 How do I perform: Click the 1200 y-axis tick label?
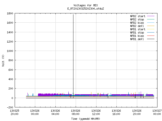tap(10, 42)
